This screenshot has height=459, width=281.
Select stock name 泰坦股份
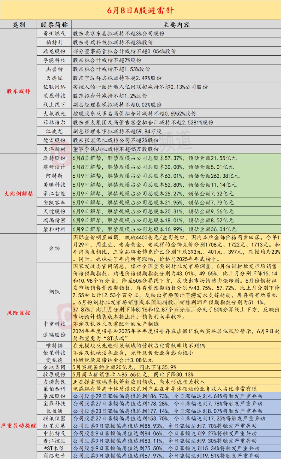(x=54, y=396)
